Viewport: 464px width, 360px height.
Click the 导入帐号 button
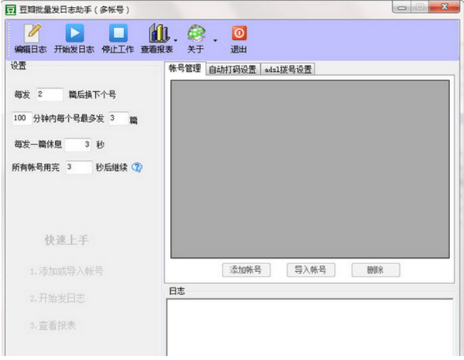click(311, 270)
